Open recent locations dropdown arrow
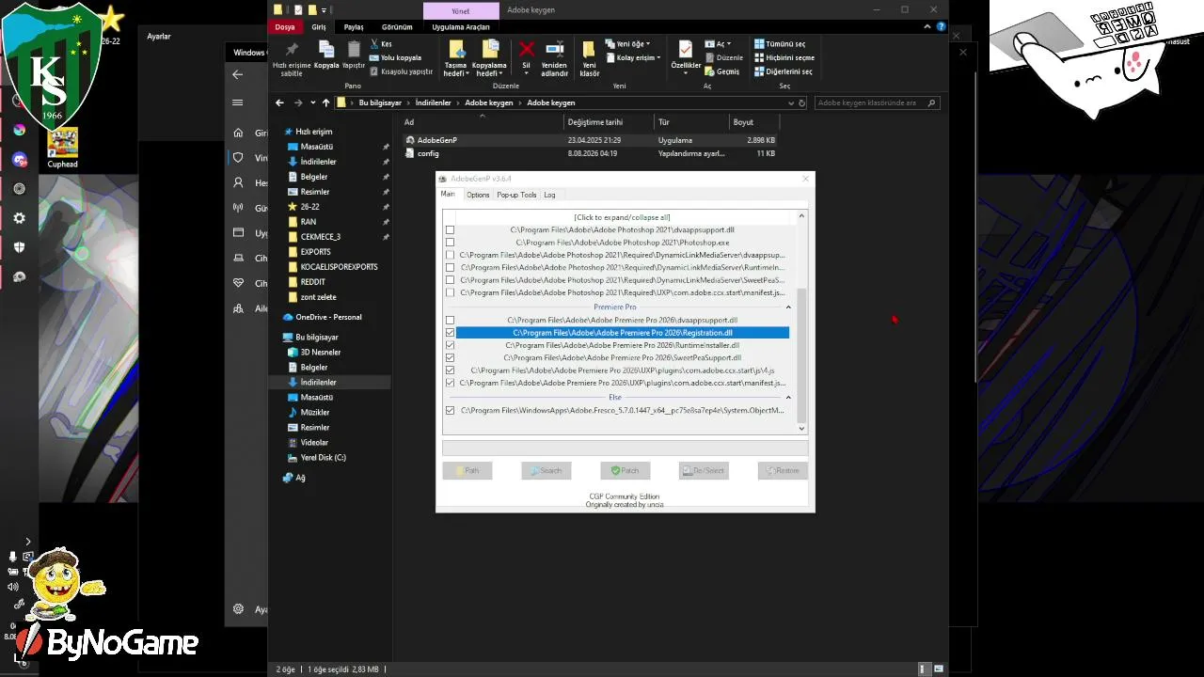This screenshot has width=1204, height=677. point(312,102)
